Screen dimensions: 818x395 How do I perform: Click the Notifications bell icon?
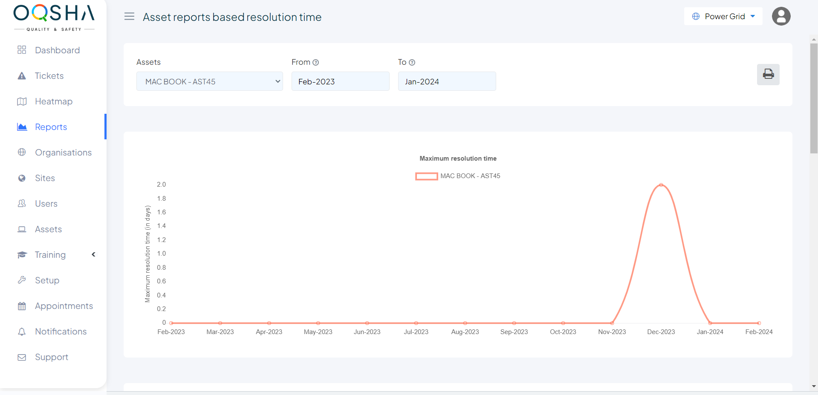coord(22,332)
